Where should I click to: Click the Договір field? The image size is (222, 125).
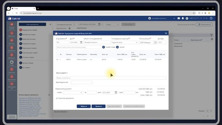point(162,42)
